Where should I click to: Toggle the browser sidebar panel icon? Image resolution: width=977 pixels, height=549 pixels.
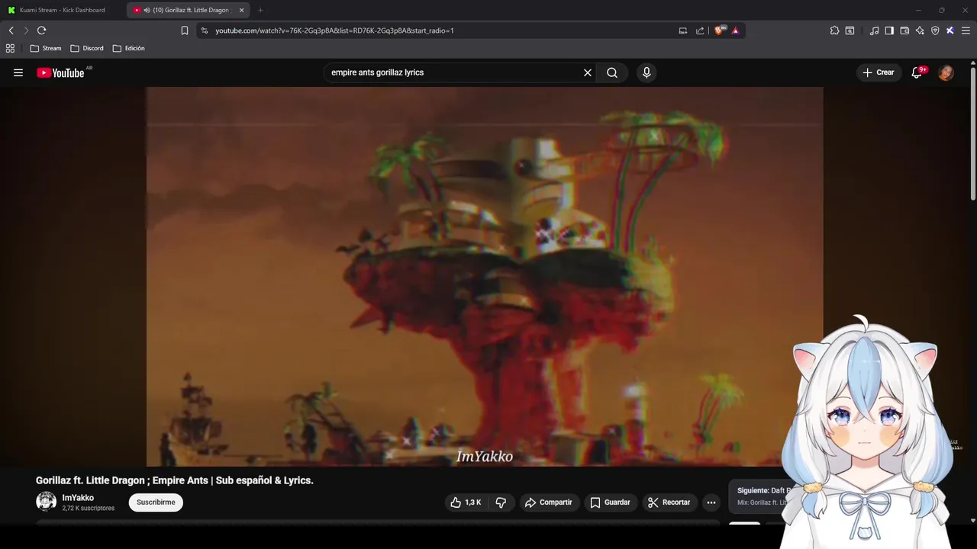click(889, 30)
